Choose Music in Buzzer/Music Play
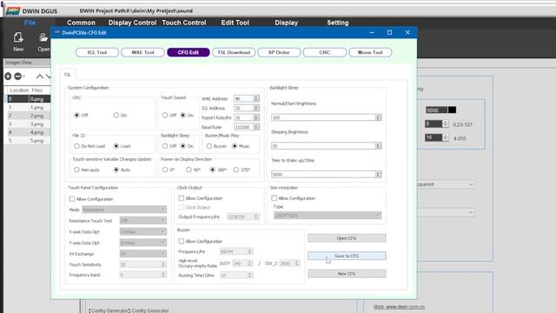 coord(235,146)
